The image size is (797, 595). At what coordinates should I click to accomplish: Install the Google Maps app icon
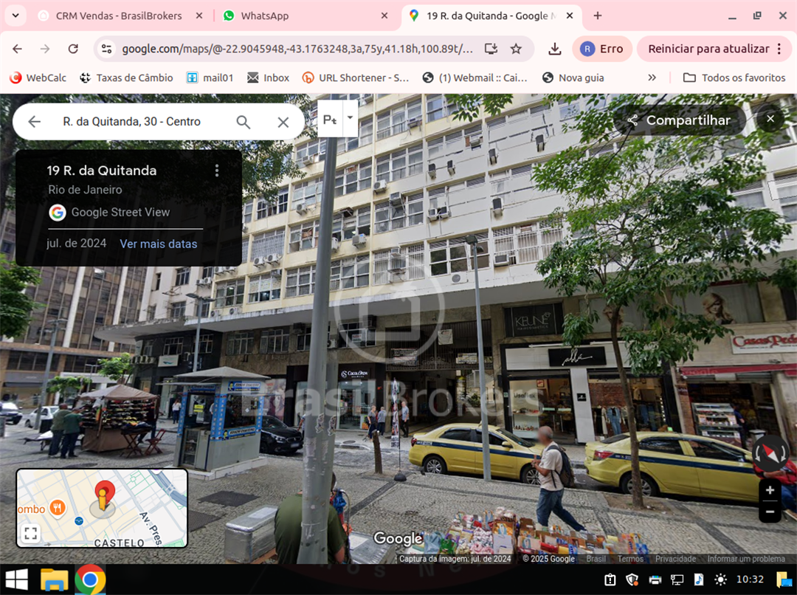pos(491,49)
